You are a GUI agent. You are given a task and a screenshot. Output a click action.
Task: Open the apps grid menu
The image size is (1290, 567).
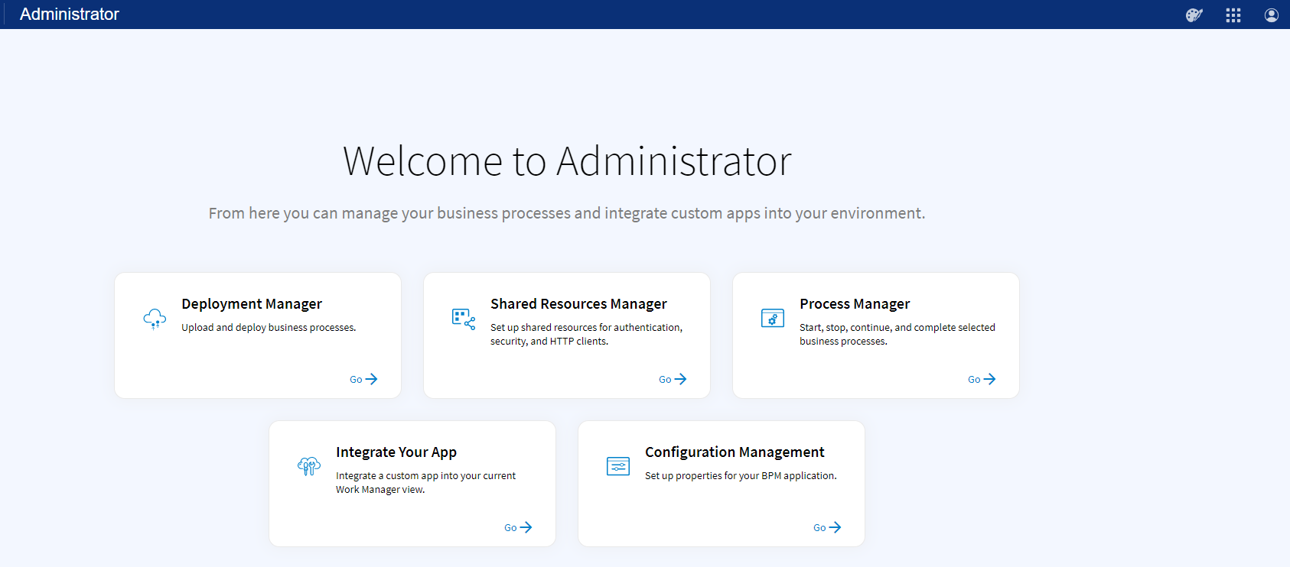coord(1233,15)
